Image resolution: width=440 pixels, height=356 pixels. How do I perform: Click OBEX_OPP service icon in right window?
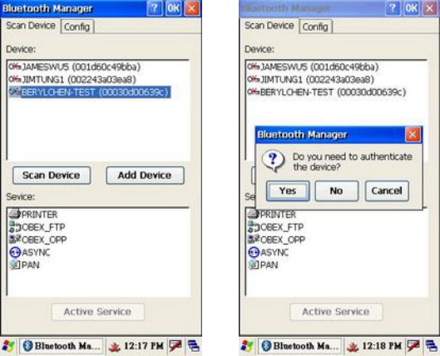[254, 240]
